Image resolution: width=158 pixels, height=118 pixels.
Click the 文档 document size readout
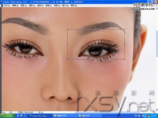point(26,112)
